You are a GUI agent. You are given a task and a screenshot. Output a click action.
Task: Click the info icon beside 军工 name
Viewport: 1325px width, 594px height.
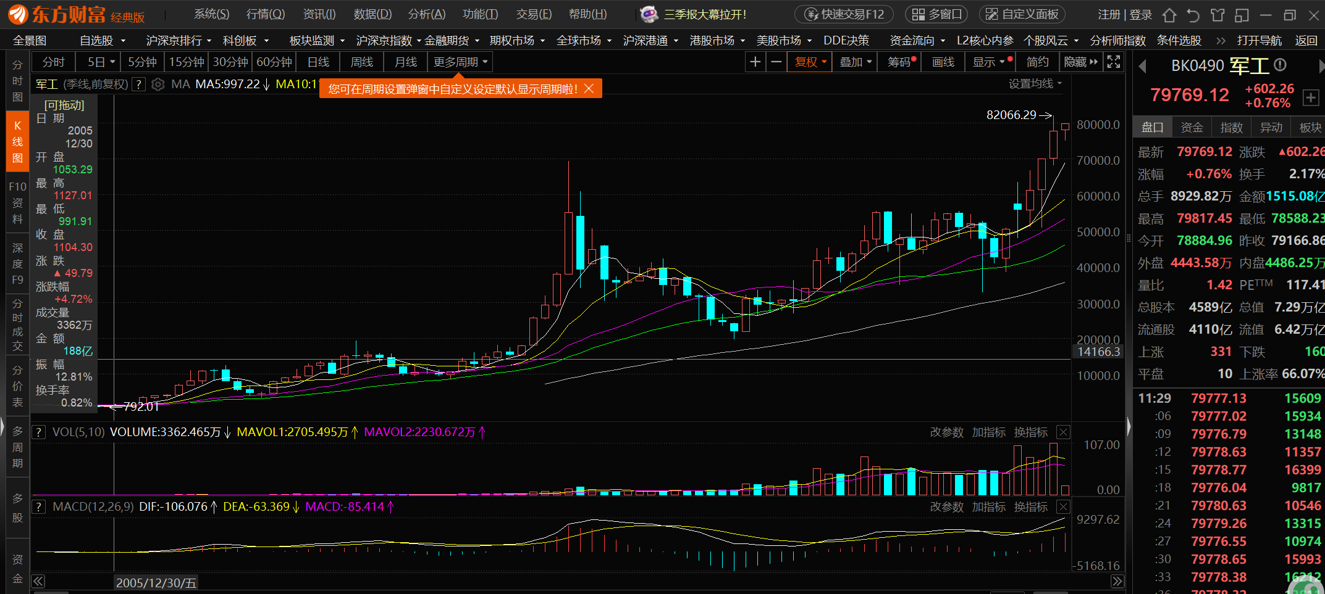(1281, 65)
